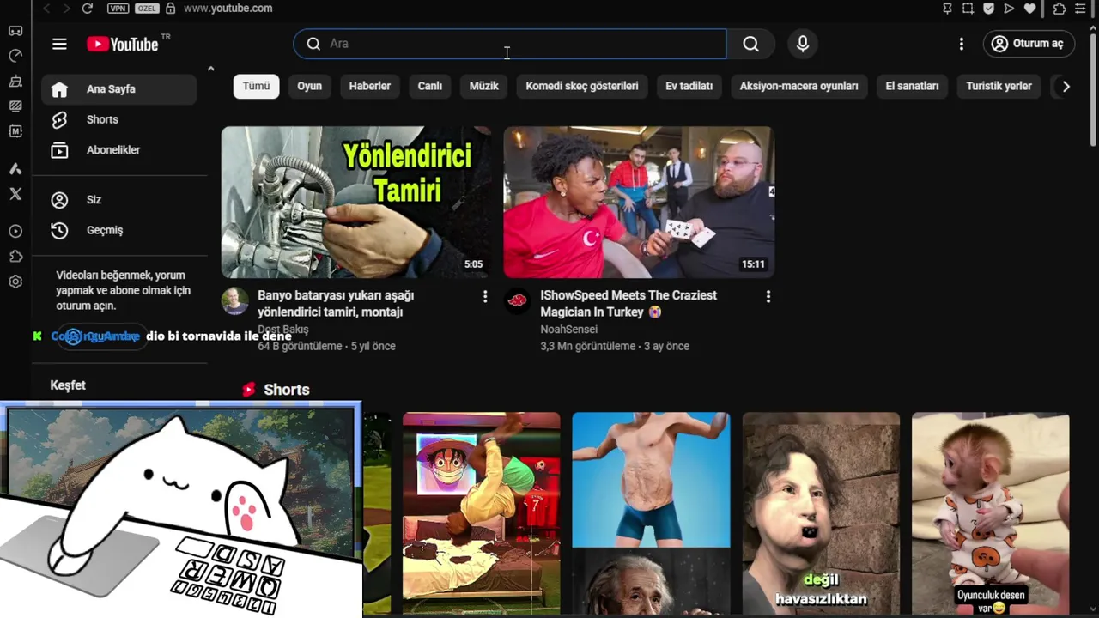This screenshot has width=1099, height=618.
Task: Click the send flow arrow icon in the toolbar
Action: (x=1009, y=9)
